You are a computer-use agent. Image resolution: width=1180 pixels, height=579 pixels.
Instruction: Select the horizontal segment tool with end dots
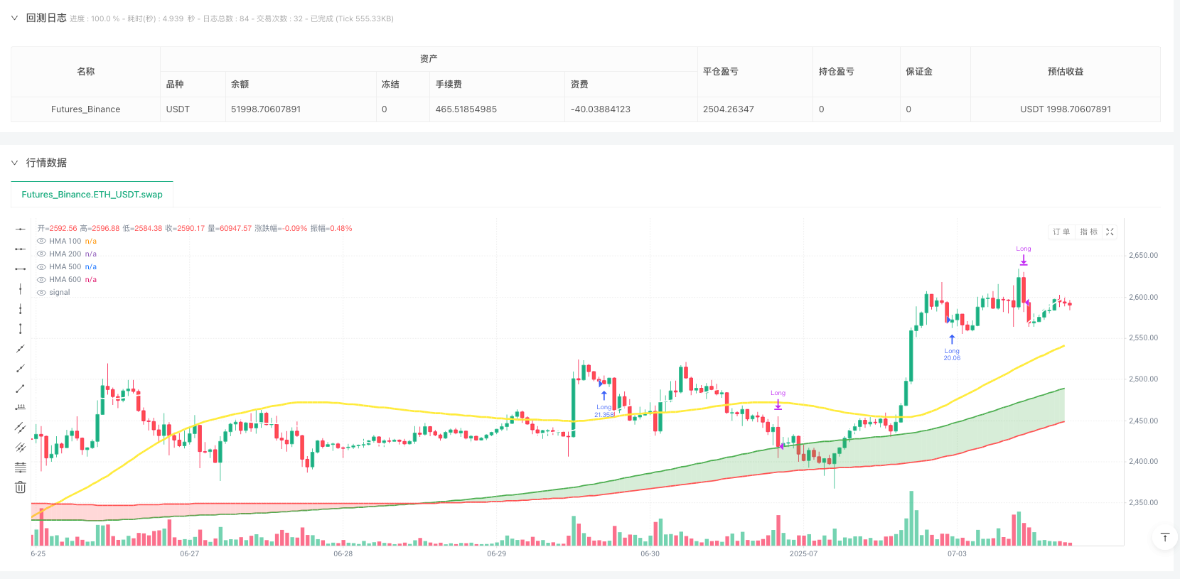[x=21, y=269]
